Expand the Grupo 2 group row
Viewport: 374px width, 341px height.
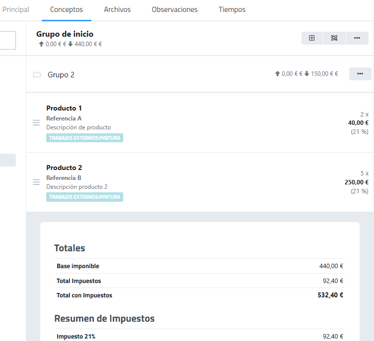[61, 75]
